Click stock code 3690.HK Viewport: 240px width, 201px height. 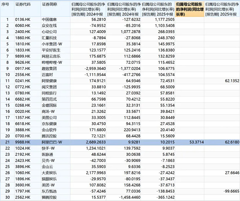(x=22, y=185)
